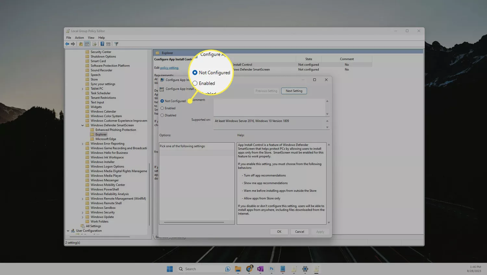Click the policy icon in dialog title bar
The image size is (487, 275).
tap(162, 80)
